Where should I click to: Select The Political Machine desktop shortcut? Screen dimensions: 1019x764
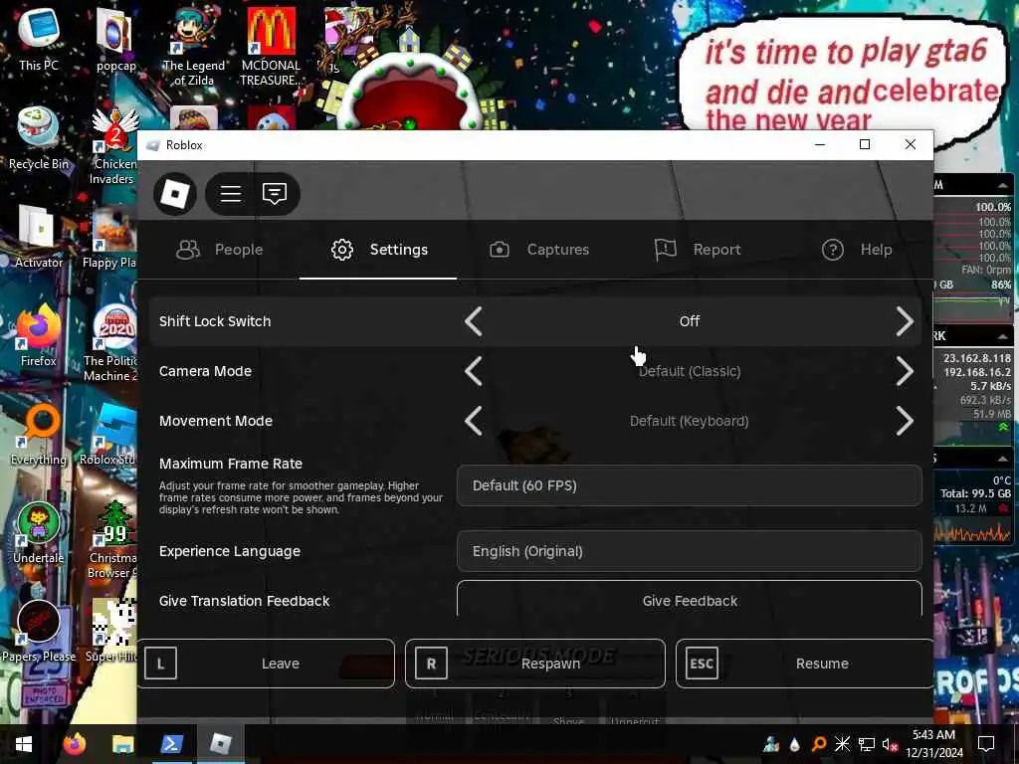click(x=111, y=343)
